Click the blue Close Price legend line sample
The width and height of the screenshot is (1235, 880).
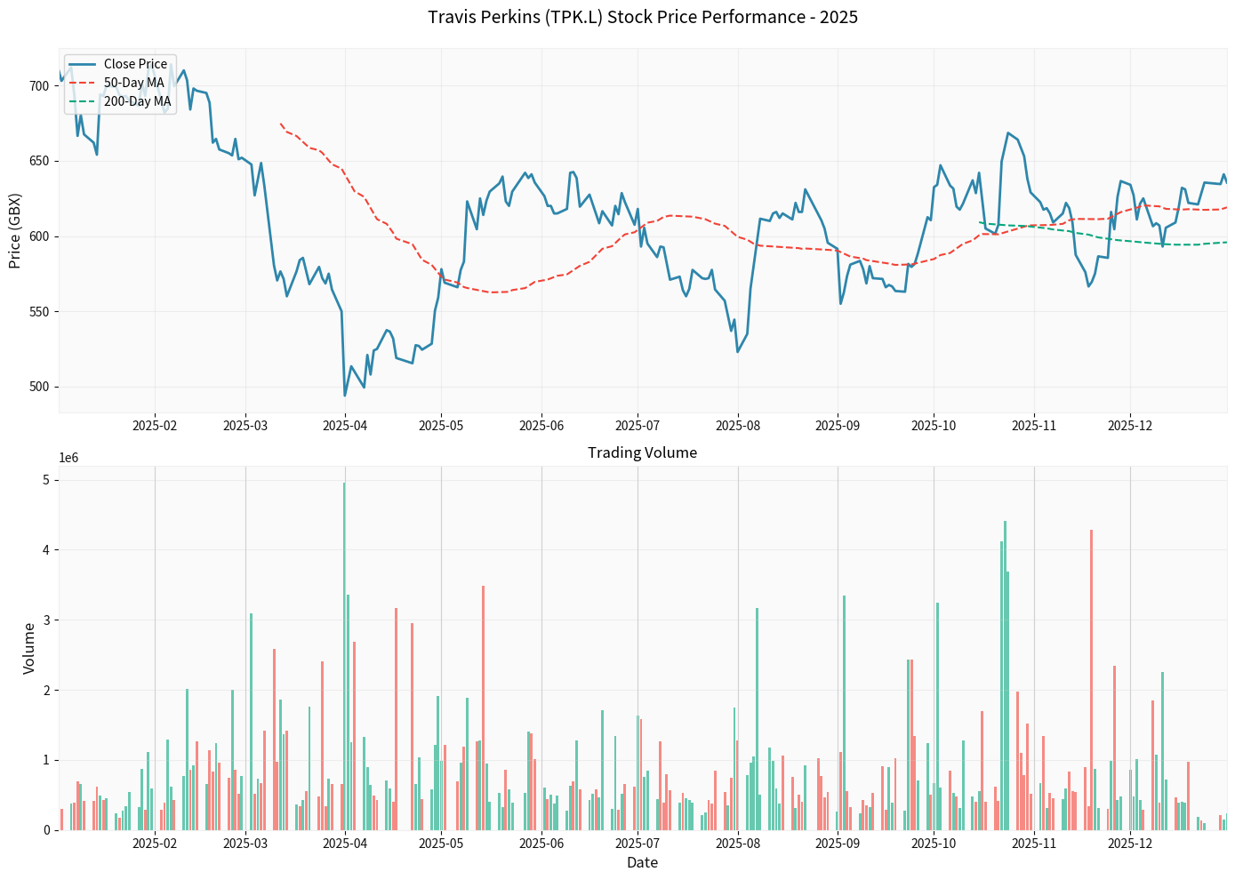84,64
